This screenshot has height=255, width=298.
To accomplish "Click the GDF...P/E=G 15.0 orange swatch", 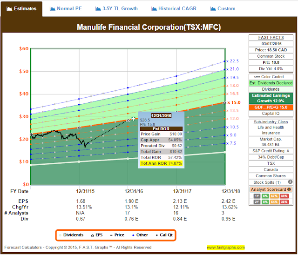I will (271, 107).
